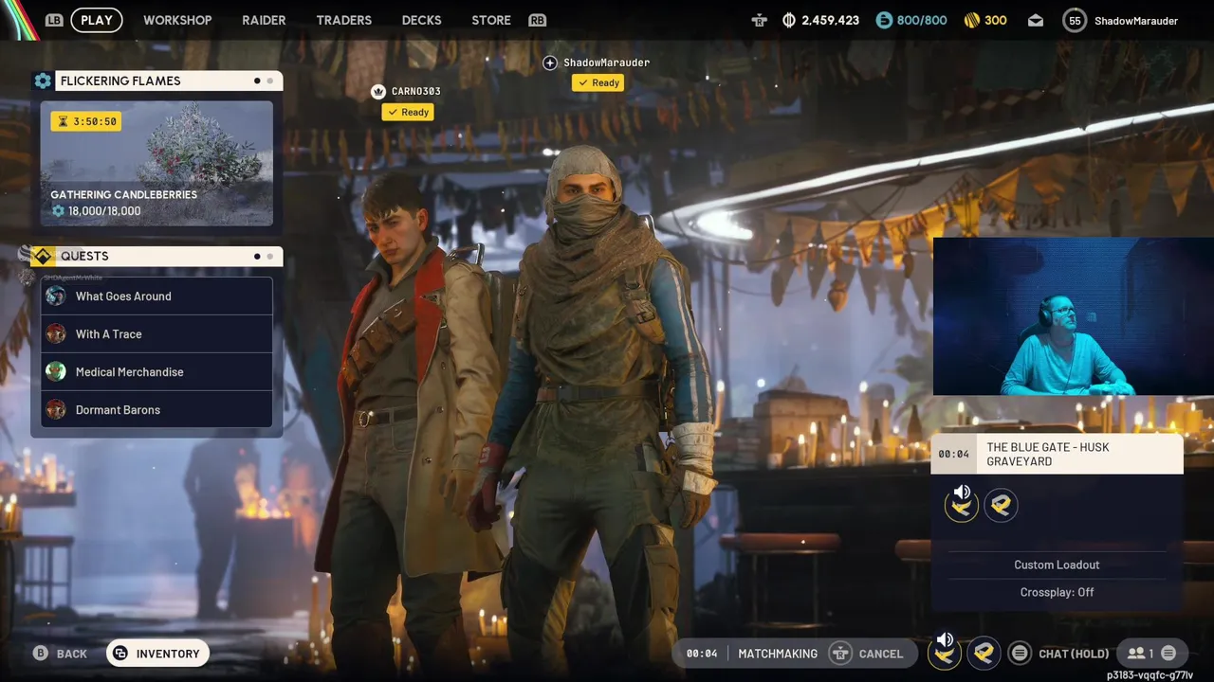Image resolution: width=1214 pixels, height=682 pixels.
Task: Click the merit icon beside 18,000/18,000
Action: 58,211
